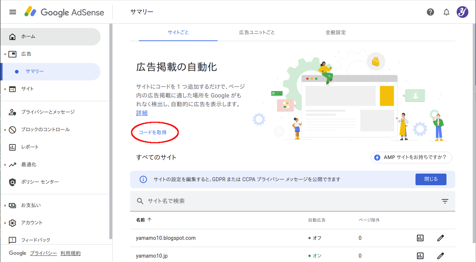Image resolution: width=476 pixels, height=262 pixels.
Task: View report icon for yamamo10.jp
Action: [420, 256]
